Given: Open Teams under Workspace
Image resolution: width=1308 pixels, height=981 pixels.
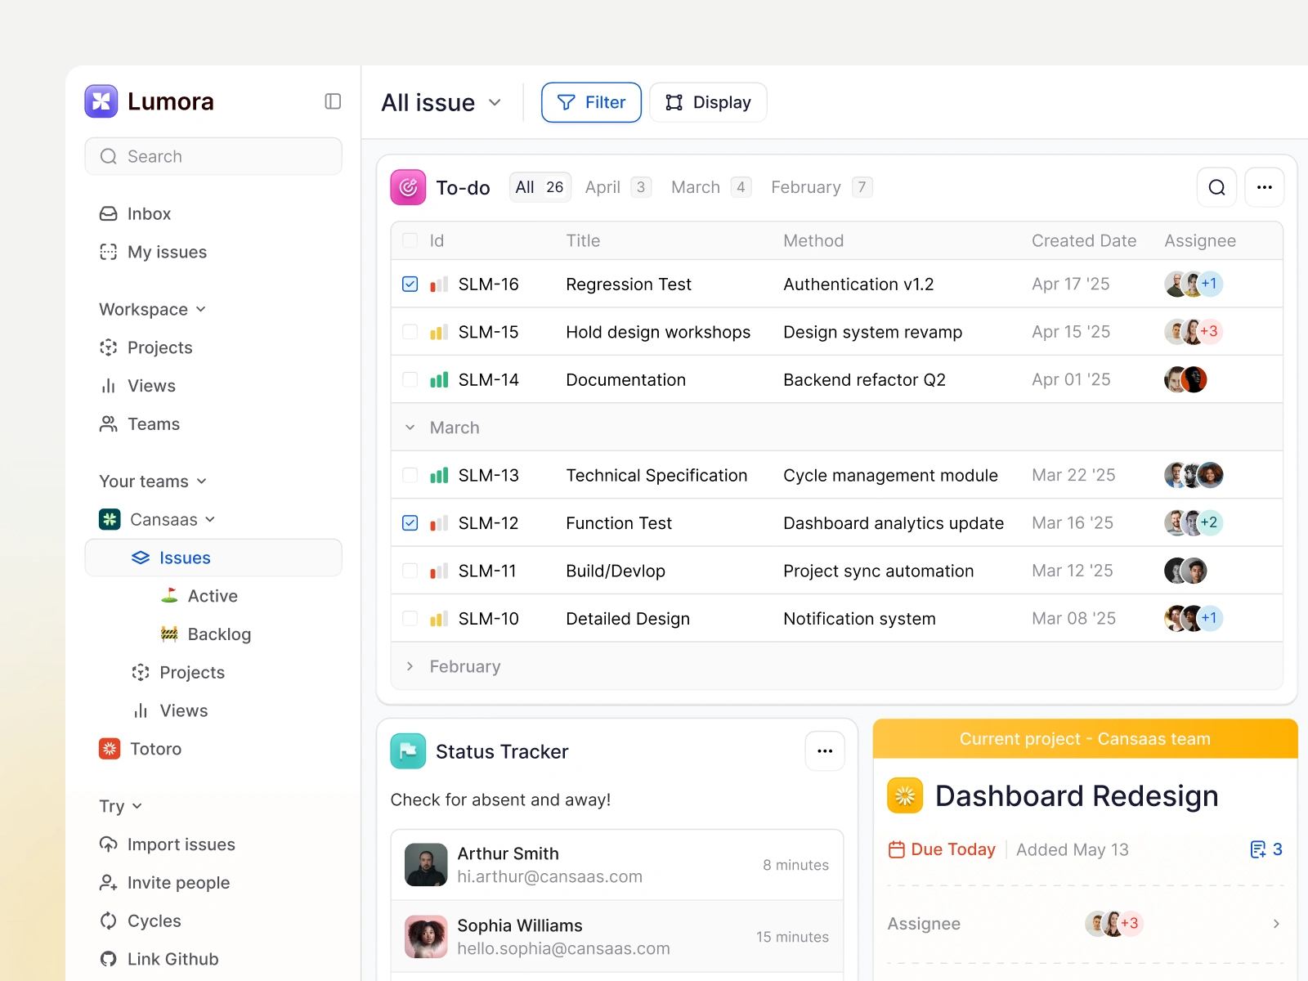Looking at the screenshot, I should (140, 424).
